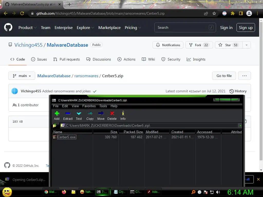Open the ransomwares folder breadcrumb
The image size is (263, 197).
point(86,76)
